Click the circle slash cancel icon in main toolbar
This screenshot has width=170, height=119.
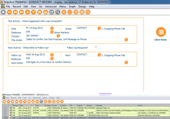click(88, 12)
